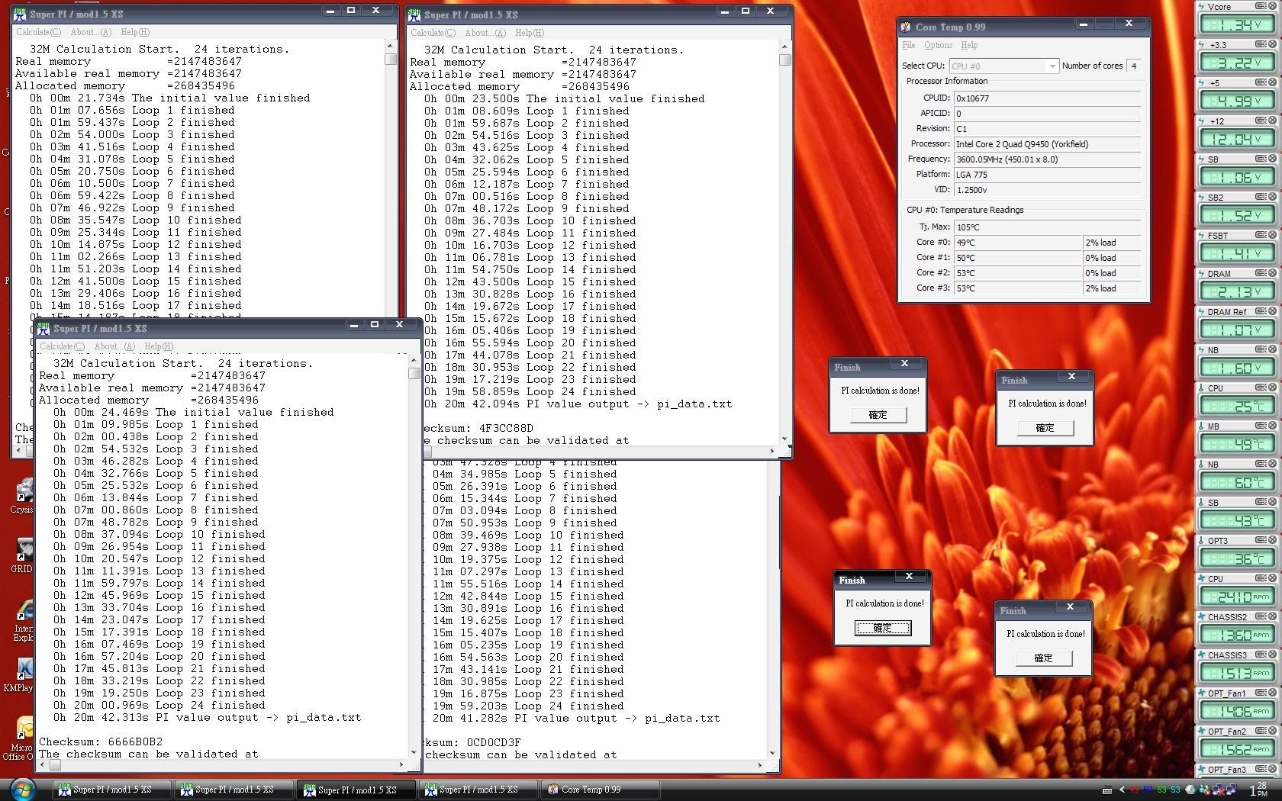Screen dimensions: 1282x801
Task: Open +5 gadget settings icon
Action: click(1261, 82)
